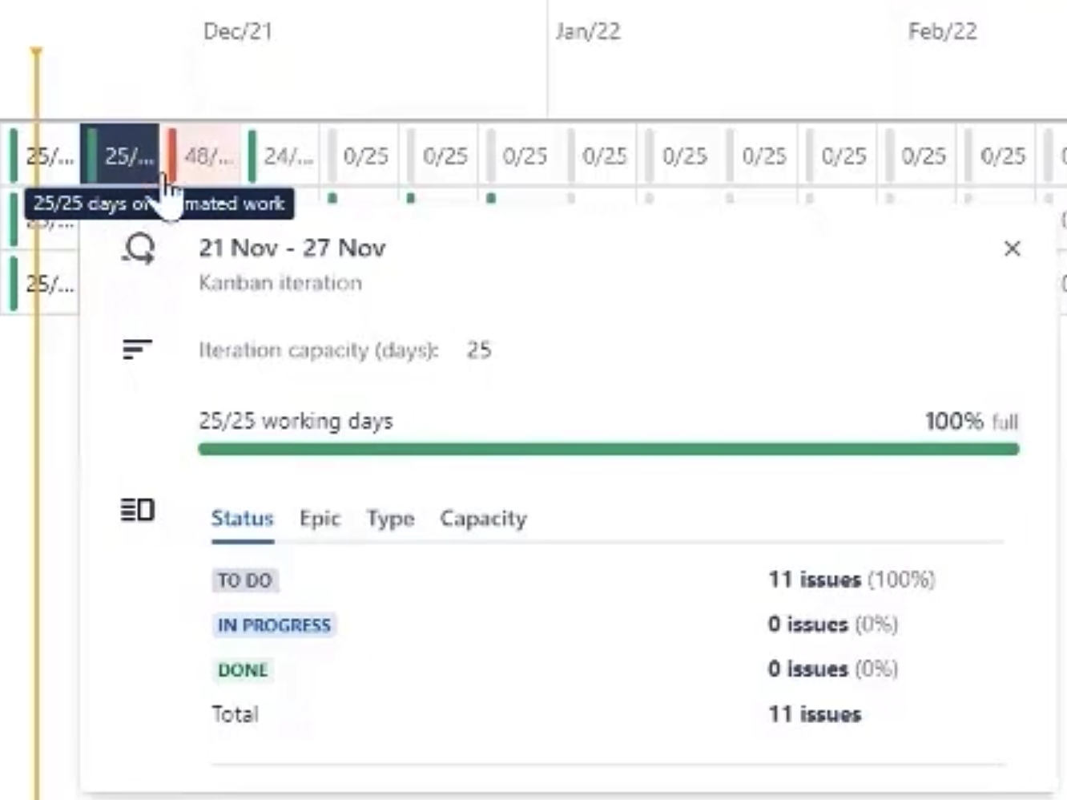Select the overloaded red 48/ iteration cell
Viewport: 1067px width, 800px height.
204,157
